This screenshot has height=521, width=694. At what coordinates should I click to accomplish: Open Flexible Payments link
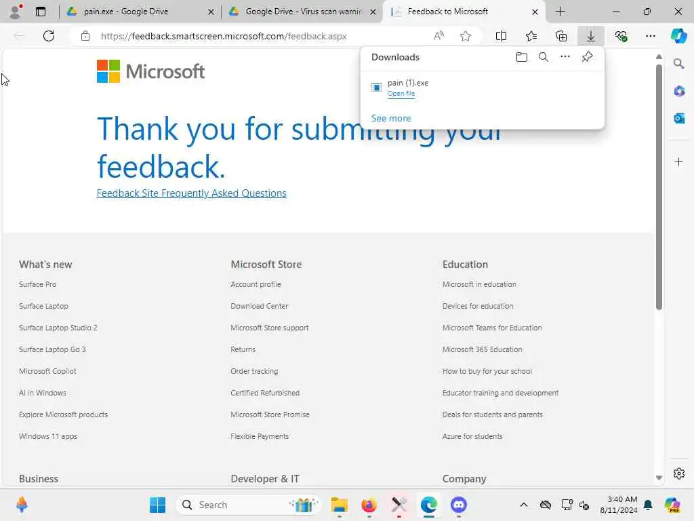(x=260, y=436)
